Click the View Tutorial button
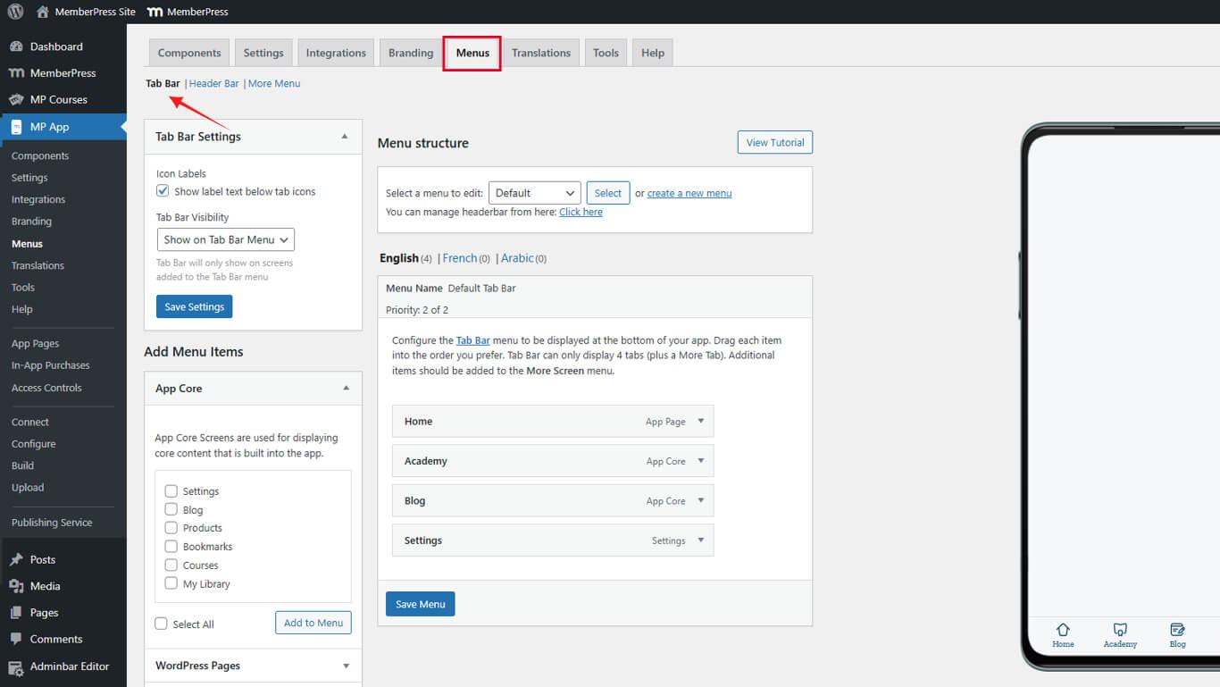Image resolution: width=1220 pixels, height=687 pixels. click(x=774, y=142)
